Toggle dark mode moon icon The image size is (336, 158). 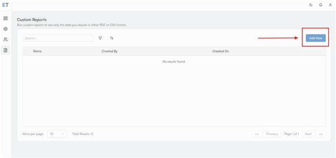click(x=311, y=5)
